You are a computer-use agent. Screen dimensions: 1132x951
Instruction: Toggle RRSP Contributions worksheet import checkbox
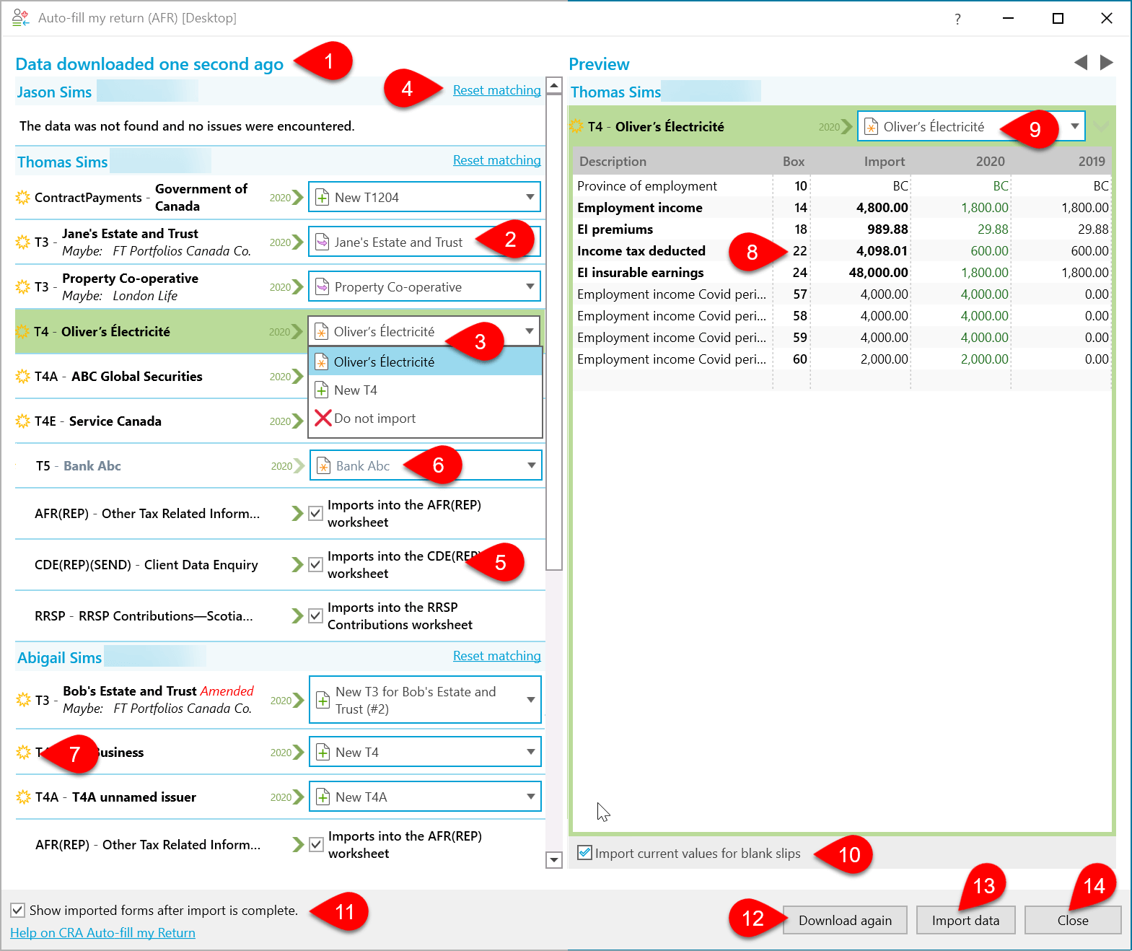pyautogui.click(x=315, y=615)
